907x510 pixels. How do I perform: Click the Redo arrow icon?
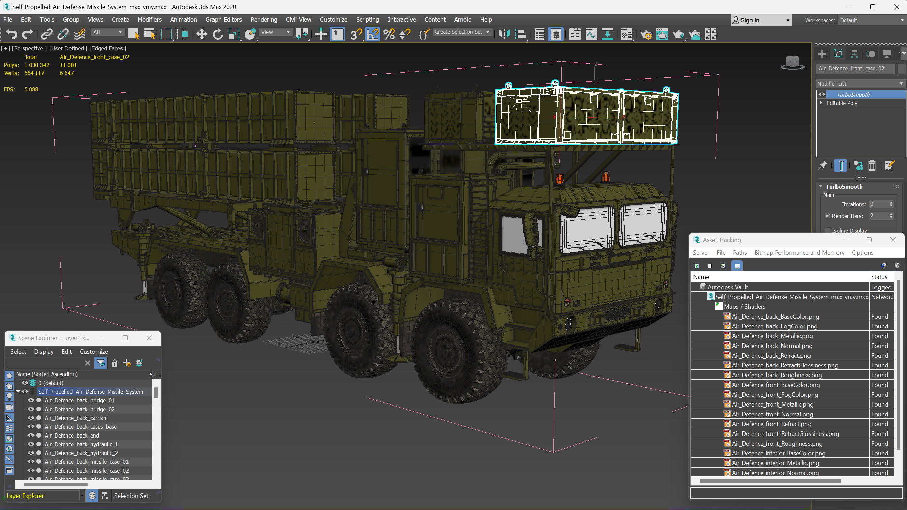tap(27, 34)
